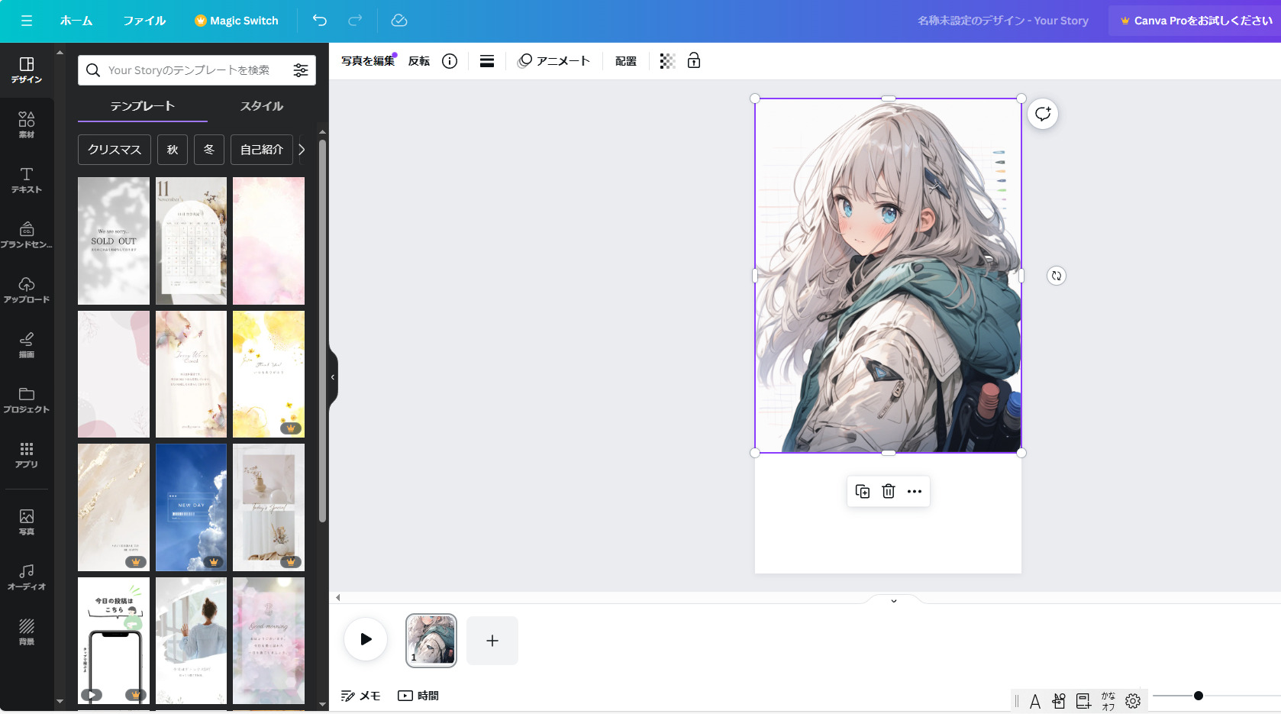Click the IME letter A input mode
This screenshot has height=714, width=1281.
[x=1035, y=701]
